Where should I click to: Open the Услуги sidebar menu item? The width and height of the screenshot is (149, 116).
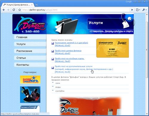[x=30, y=44]
